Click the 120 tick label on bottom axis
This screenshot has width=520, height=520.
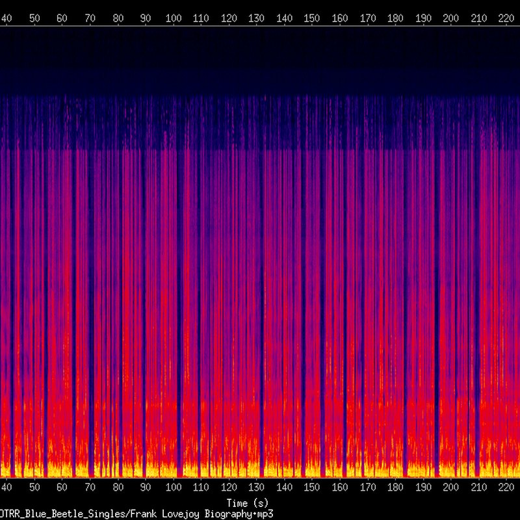click(229, 487)
